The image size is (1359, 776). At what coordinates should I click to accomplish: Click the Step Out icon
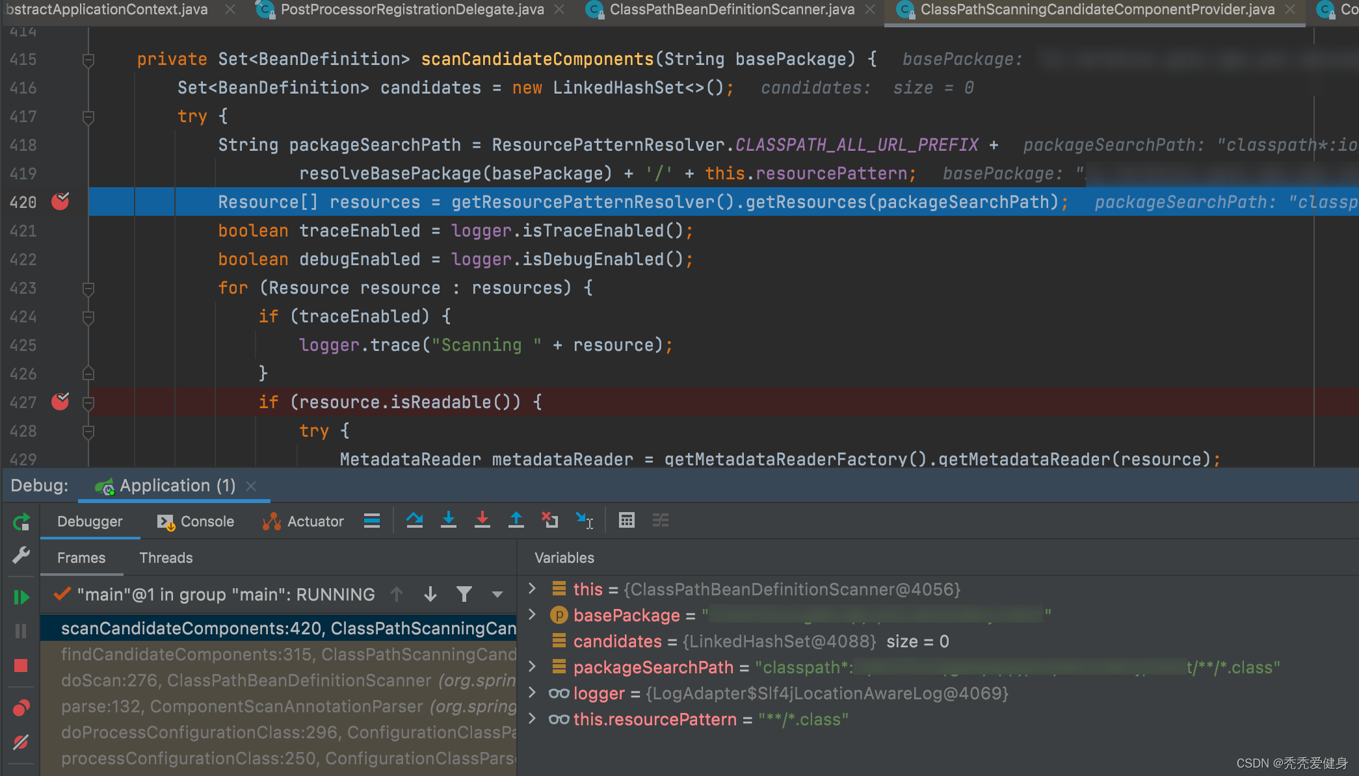(516, 521)
